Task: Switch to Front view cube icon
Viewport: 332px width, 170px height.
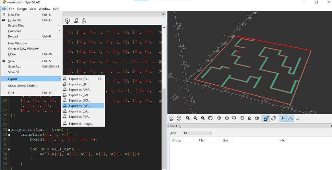Action: tap(249, 118)
